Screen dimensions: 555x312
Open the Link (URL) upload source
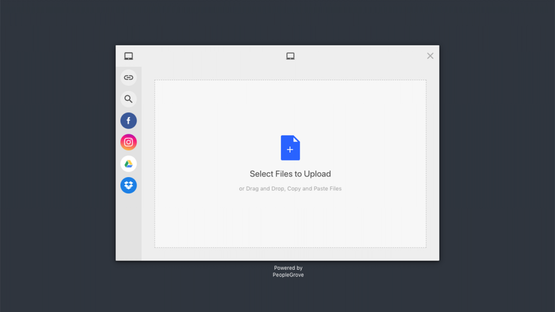point(128,77)
